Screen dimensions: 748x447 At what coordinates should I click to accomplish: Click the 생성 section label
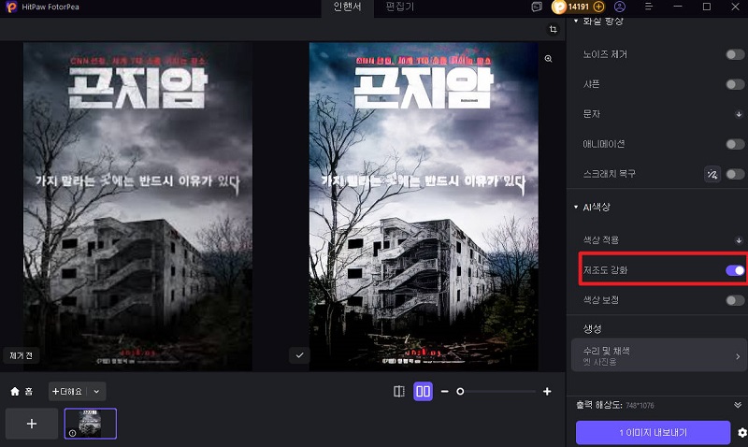coord(593,328)
